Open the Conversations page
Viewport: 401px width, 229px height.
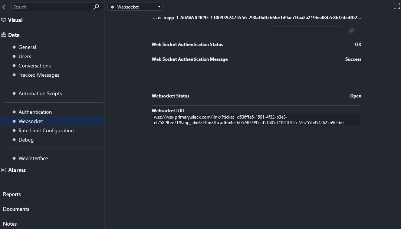point(34,66)
